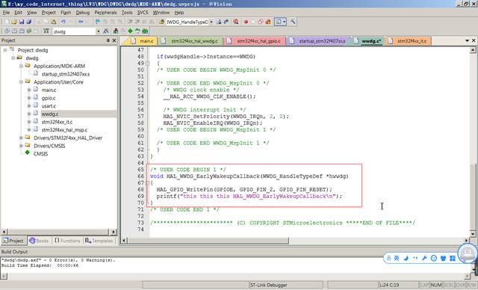Click the Save file toolbar icon

pos(22,22)
